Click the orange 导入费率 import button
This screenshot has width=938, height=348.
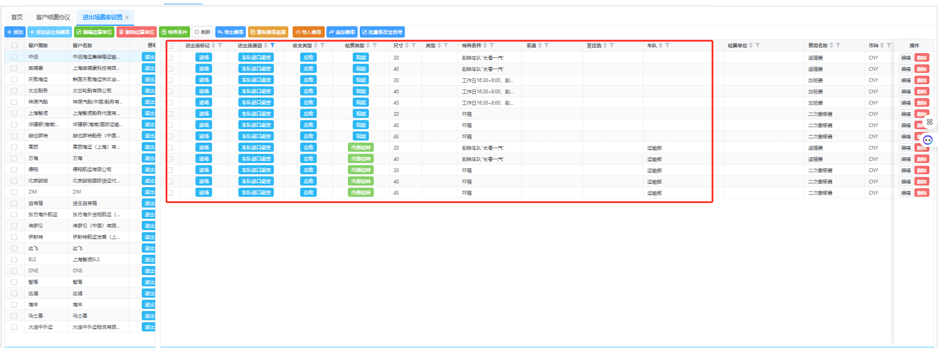[308, 32]
